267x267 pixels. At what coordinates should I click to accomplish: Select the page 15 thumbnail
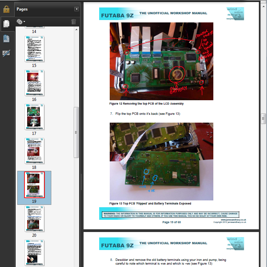pyautogui.click(x=34, y=49)
